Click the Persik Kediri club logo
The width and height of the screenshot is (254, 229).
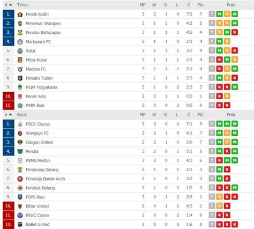point(20,14)
